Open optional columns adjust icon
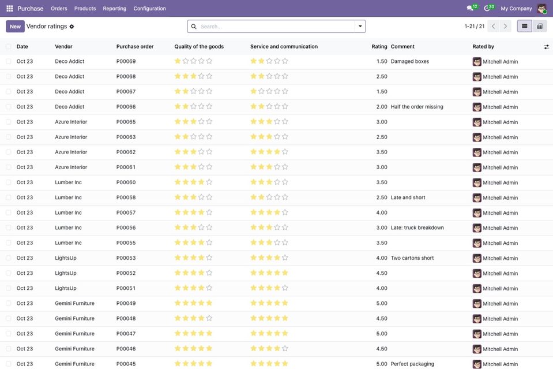 pos(546,47)
